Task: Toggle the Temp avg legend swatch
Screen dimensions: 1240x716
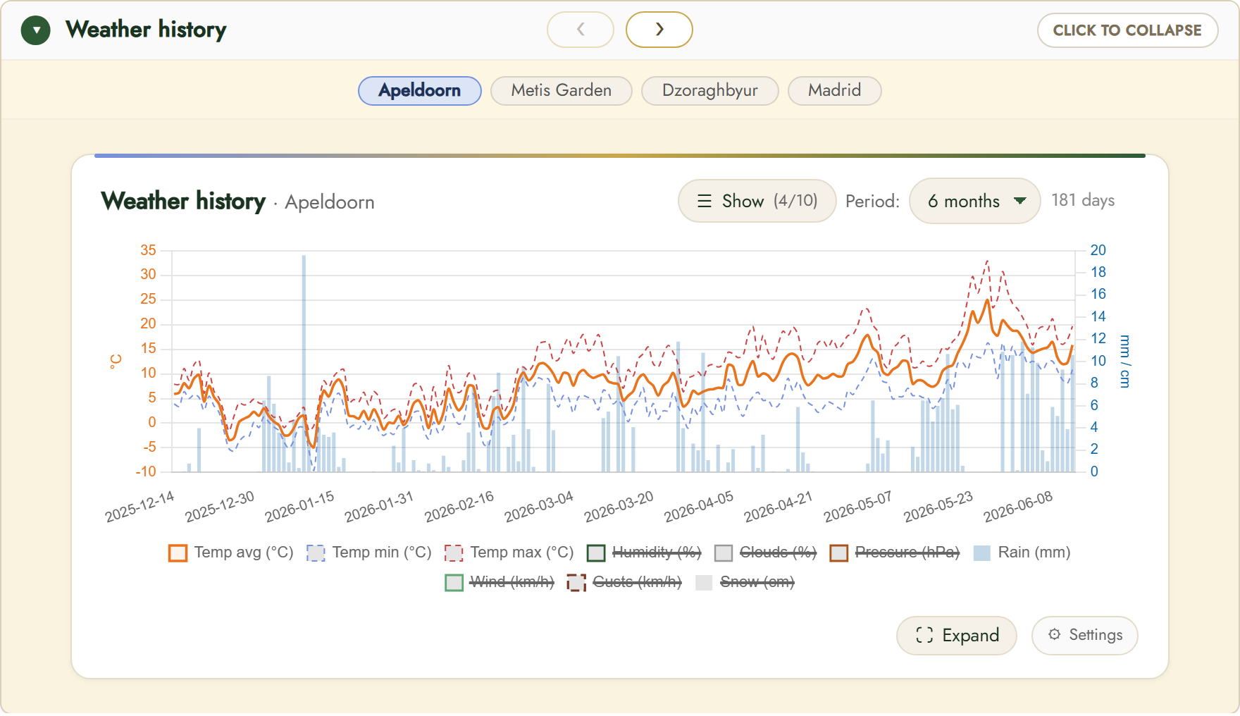Action: pos(178,553)
